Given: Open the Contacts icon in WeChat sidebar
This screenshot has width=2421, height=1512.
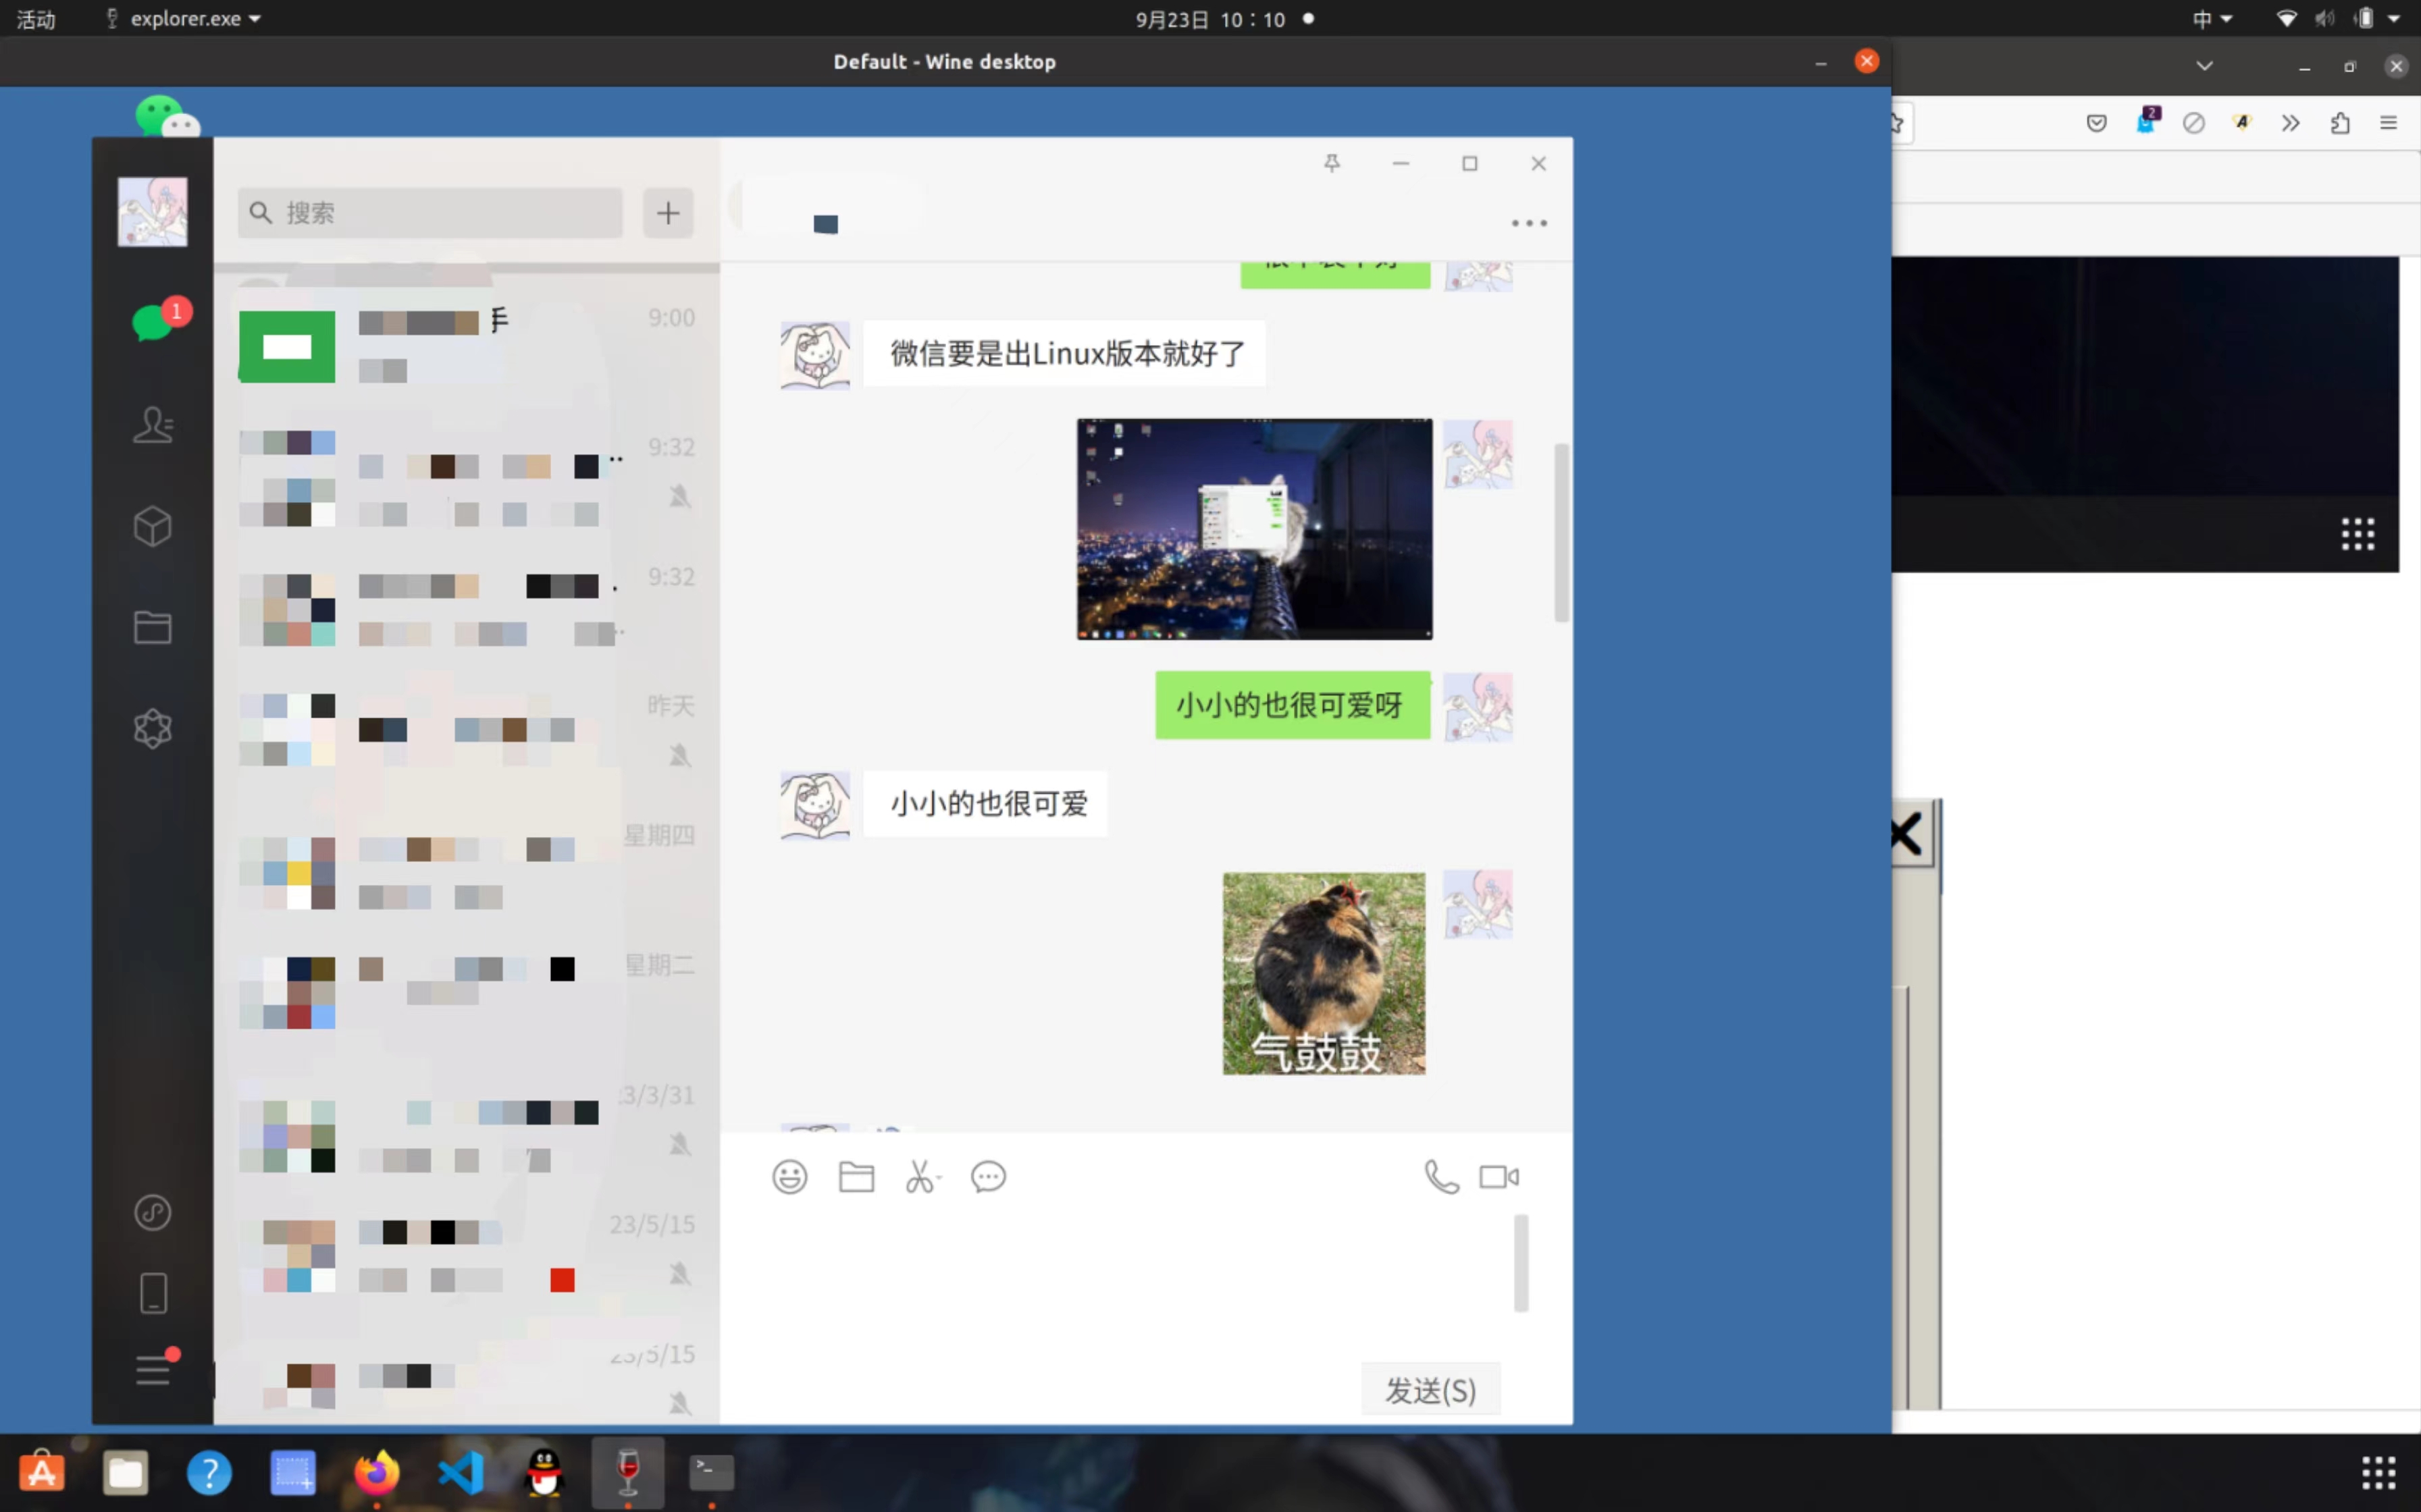Looking at the screenshot, I should tap(153, 425).
